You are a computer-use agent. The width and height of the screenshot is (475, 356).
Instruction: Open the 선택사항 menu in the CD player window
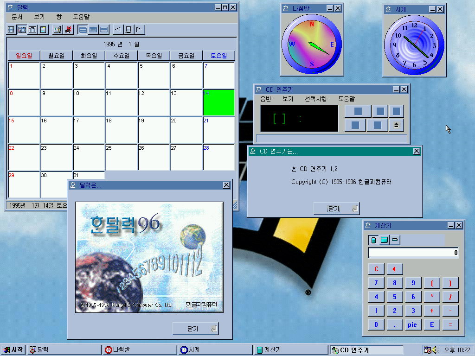pyautogui.click(x=316, y=99)
